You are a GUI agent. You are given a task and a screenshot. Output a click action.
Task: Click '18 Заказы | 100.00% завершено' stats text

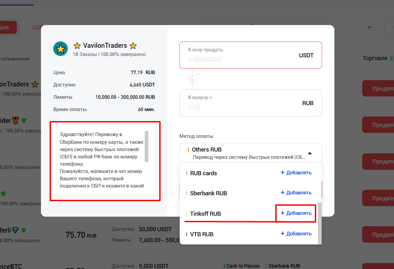tap(109, 54)
